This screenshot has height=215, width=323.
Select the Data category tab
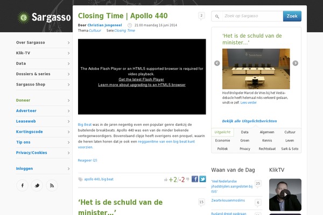pos(245,132)
